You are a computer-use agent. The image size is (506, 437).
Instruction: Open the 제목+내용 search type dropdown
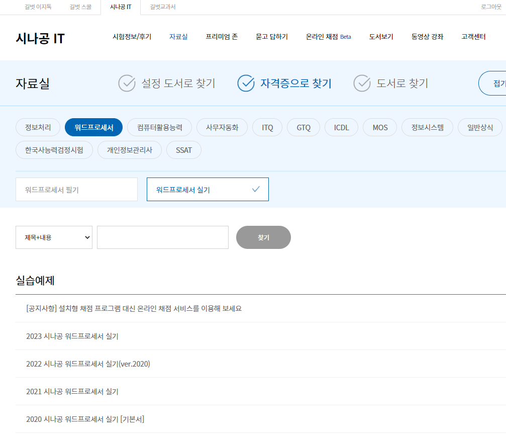(54, 237)
